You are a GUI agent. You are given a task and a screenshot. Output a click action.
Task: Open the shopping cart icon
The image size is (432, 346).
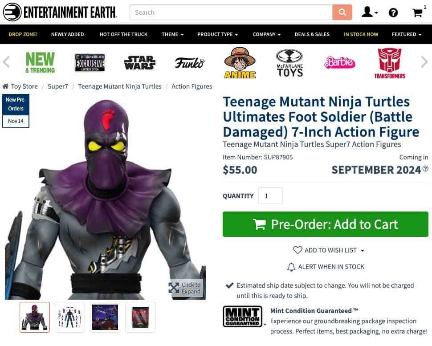click(417, 12)
